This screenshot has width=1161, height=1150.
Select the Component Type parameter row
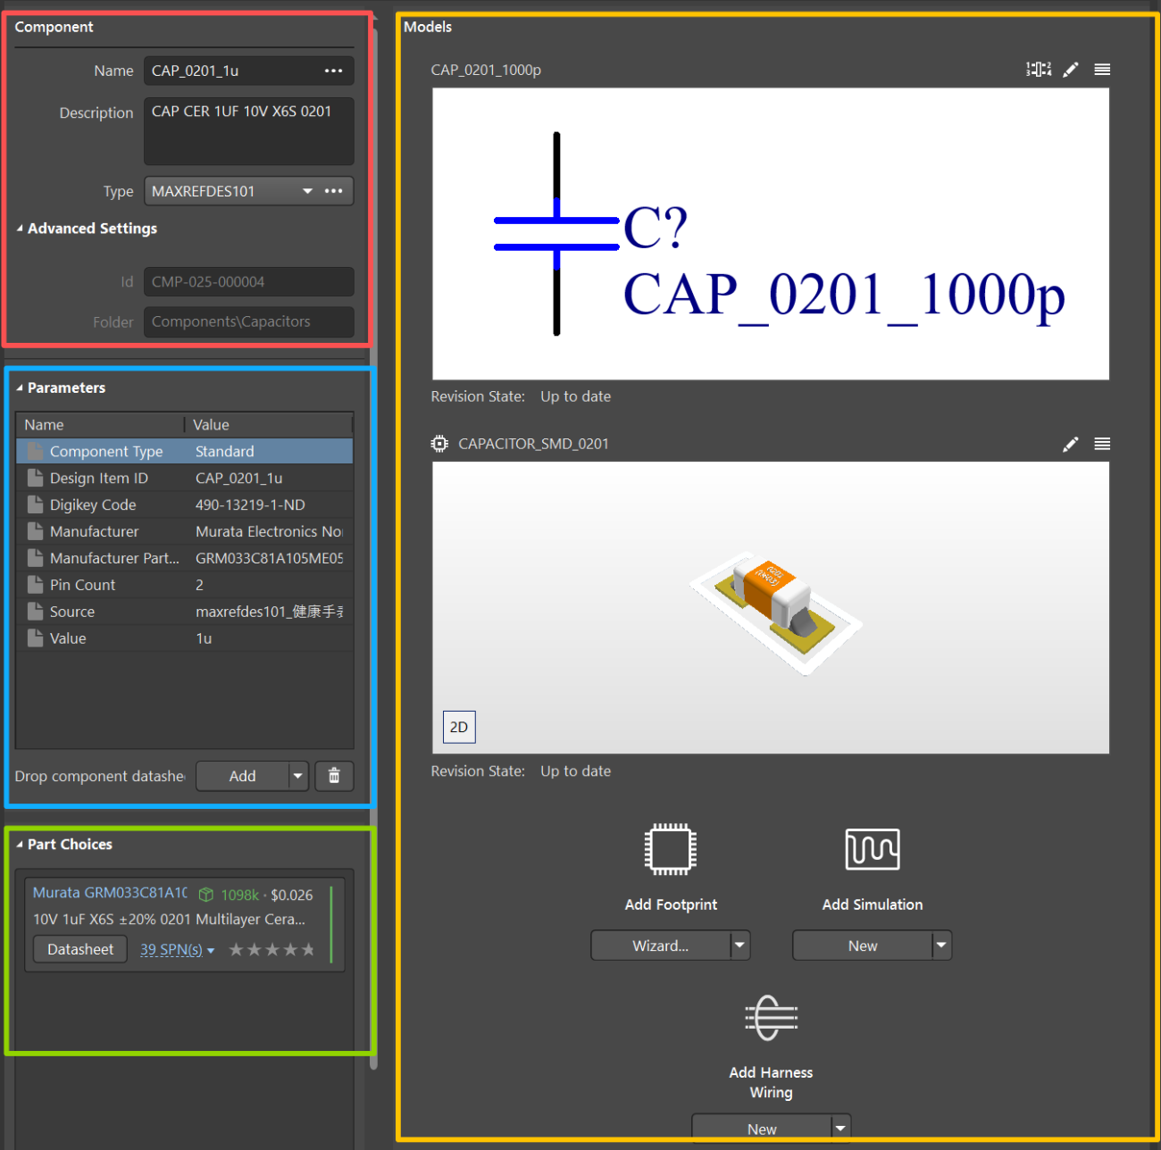[x=185, y=452]
